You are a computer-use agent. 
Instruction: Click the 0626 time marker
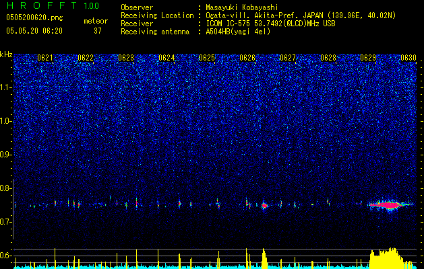click(247, 58)
